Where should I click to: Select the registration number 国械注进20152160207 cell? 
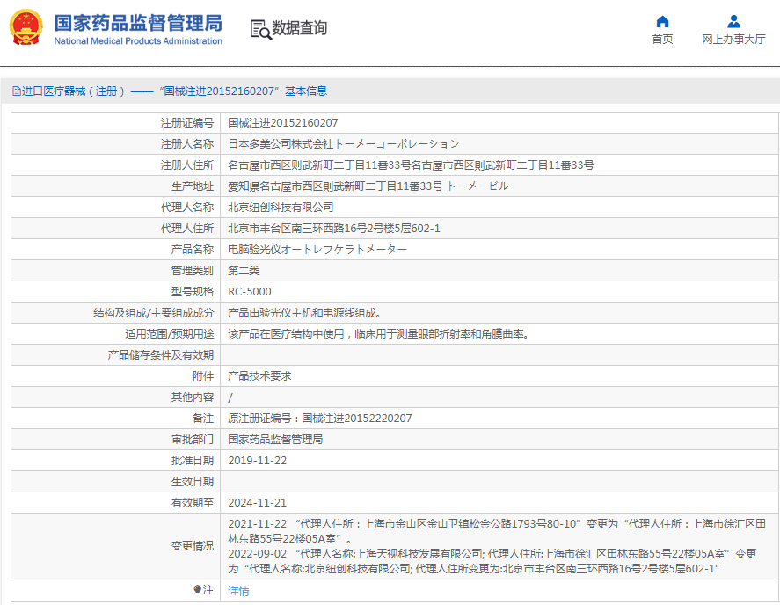tap(282, 123)
